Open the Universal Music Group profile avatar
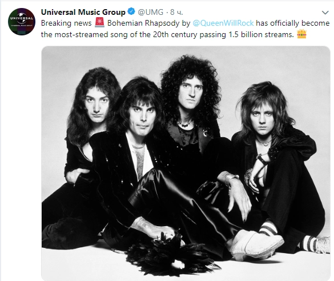Viewport: 334px width, 281px height. 22,22
